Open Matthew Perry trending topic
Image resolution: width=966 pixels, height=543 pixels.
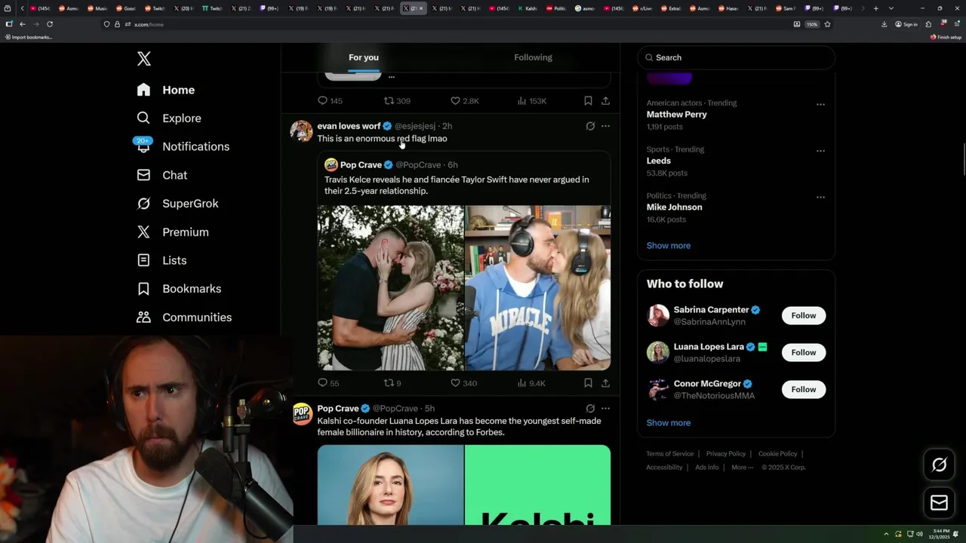click(x=677, y=115)
